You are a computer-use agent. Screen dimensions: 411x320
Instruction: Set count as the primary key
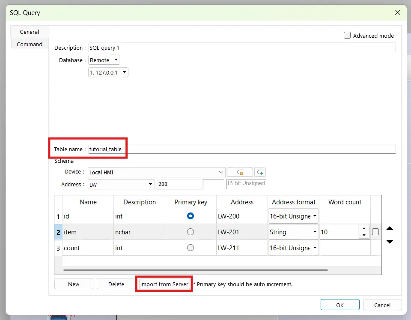(190, 248)
